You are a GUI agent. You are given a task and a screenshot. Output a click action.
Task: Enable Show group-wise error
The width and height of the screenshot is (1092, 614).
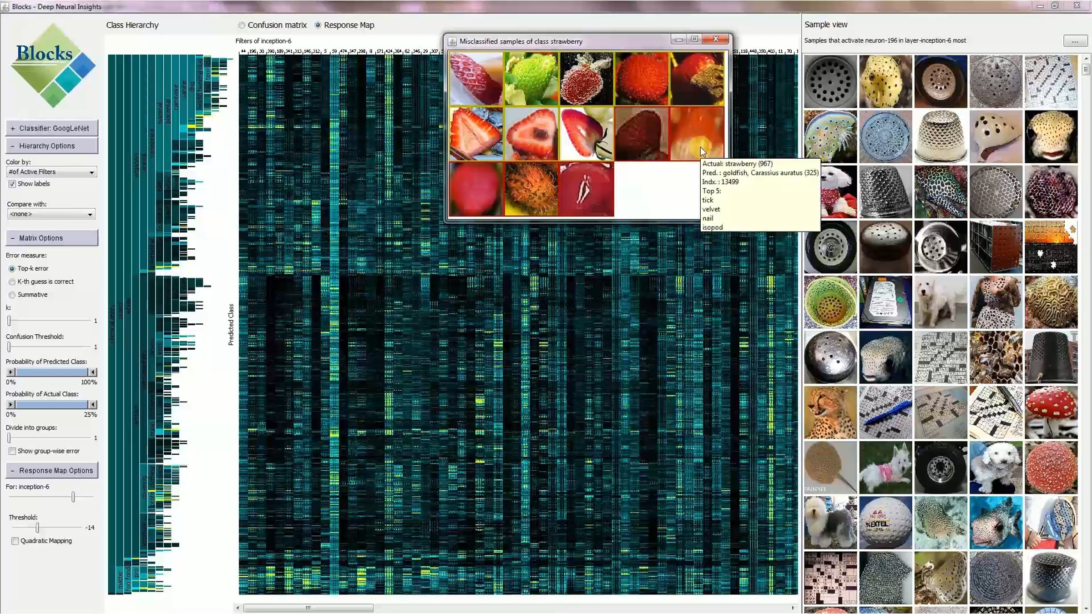tap(12, 451)
